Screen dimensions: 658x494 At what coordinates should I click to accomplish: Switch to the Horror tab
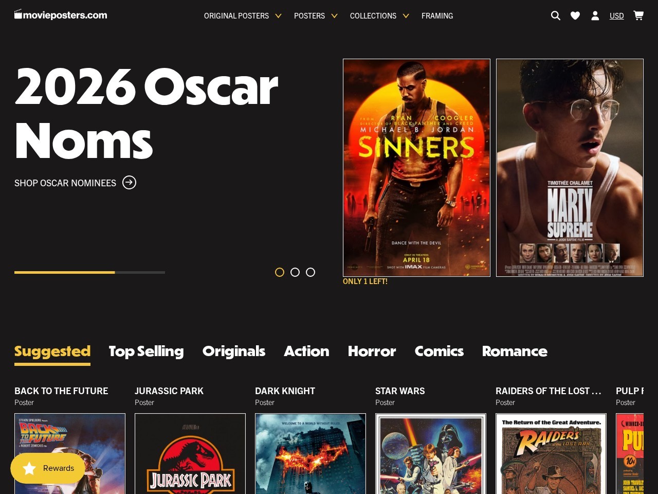point(372,351)
